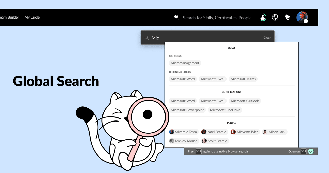Choose the Microsoft OneDrive certification
The image size is (329, 173).
225,110
